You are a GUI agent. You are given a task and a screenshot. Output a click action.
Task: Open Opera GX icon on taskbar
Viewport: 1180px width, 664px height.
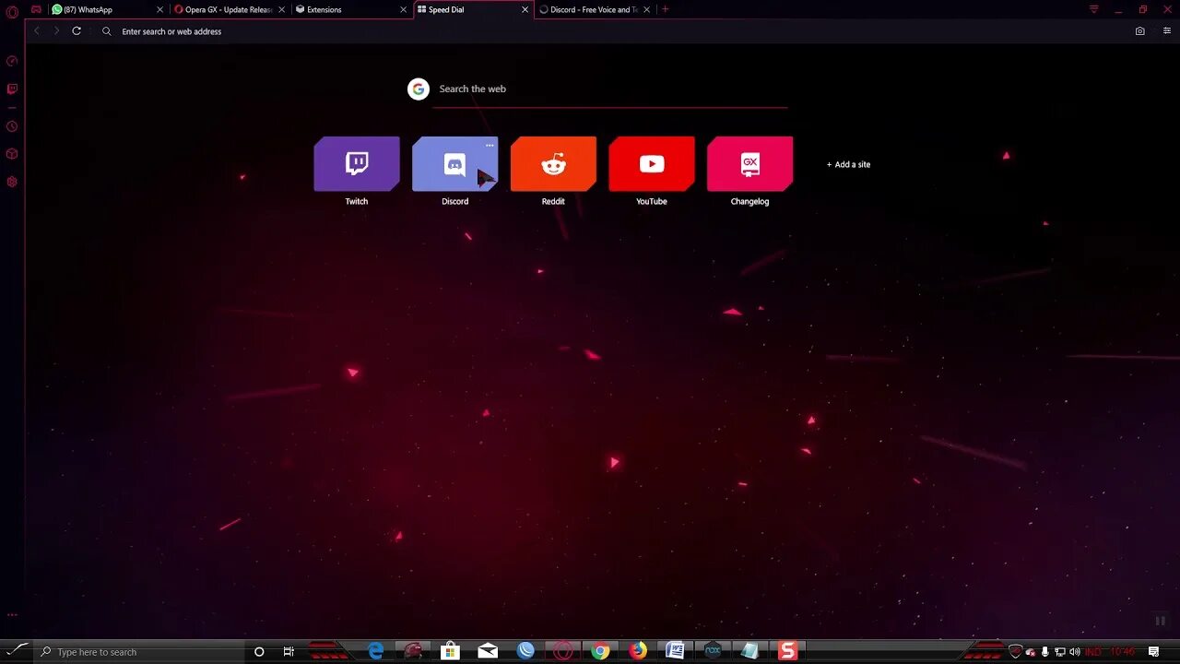562,652
